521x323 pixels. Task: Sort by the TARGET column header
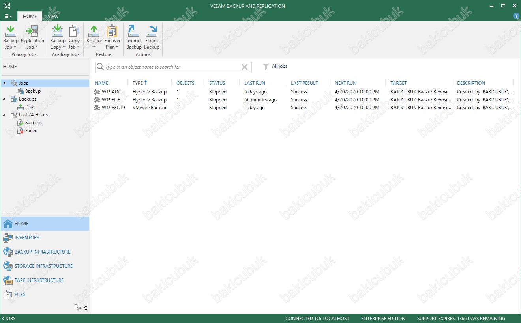[398, 83]
